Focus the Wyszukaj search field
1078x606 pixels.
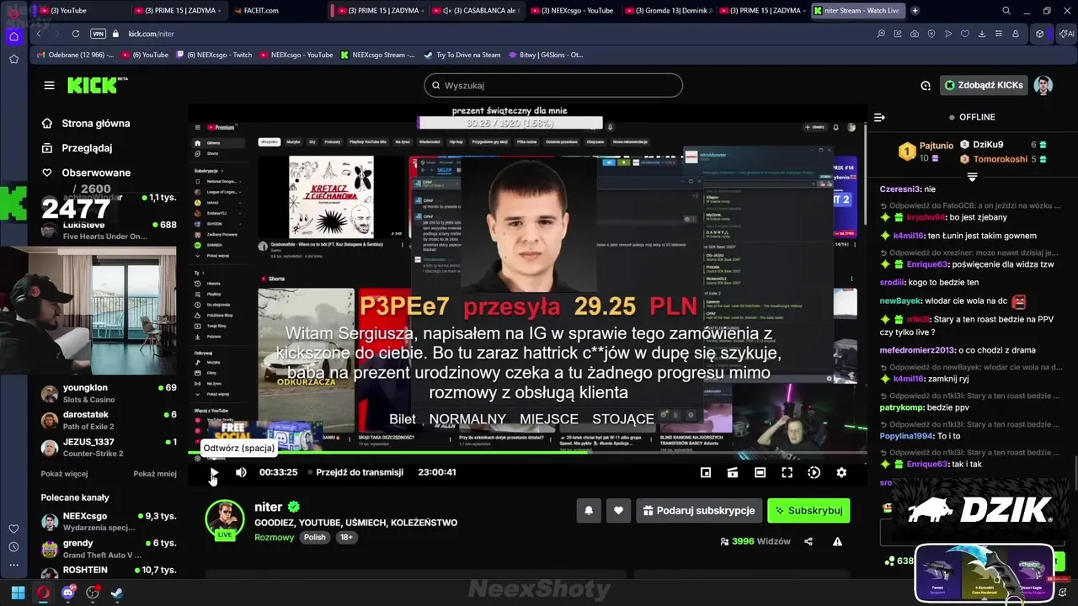click(553, 85)
